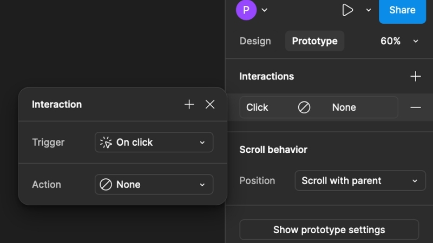Select the Click label in the interaction row
Image resolution: width=433 pixels, height=243 pixels.
pos(257,107)
